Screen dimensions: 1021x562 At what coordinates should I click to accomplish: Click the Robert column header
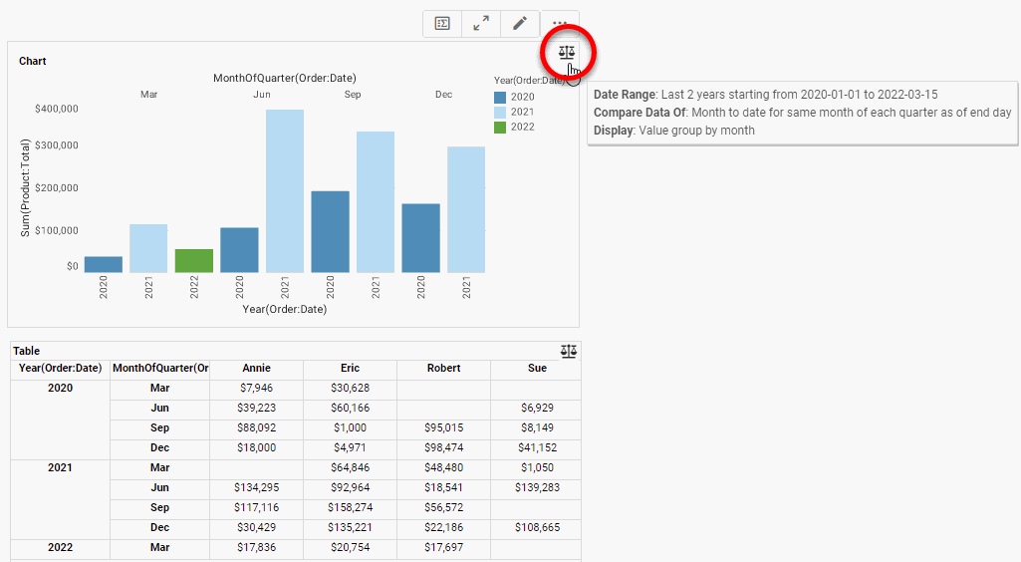(443, 368)
